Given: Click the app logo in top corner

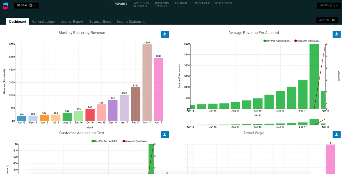Looking at the screenshot, I should pos(5,6).
